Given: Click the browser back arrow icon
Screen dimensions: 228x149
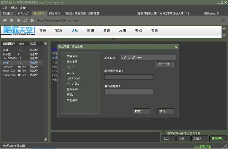Looking at the screenshot, I should click(5, 21).
